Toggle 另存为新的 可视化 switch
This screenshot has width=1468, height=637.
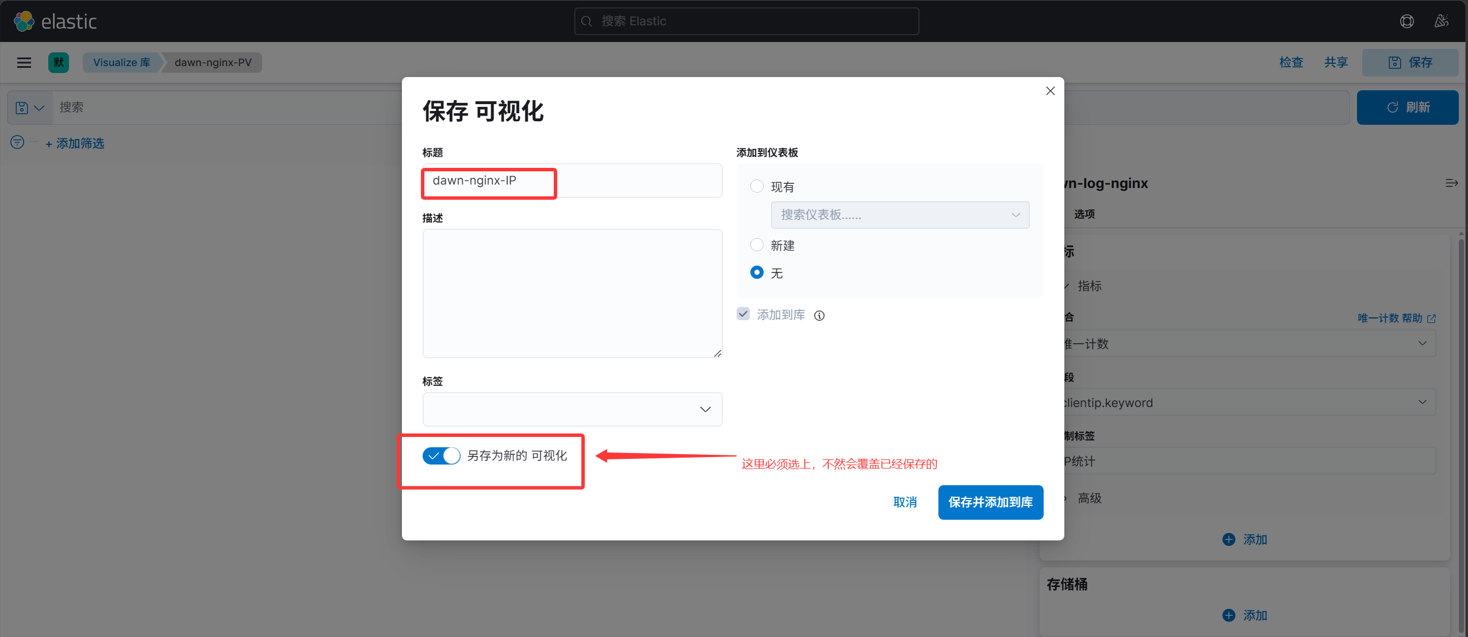(441, 456)
